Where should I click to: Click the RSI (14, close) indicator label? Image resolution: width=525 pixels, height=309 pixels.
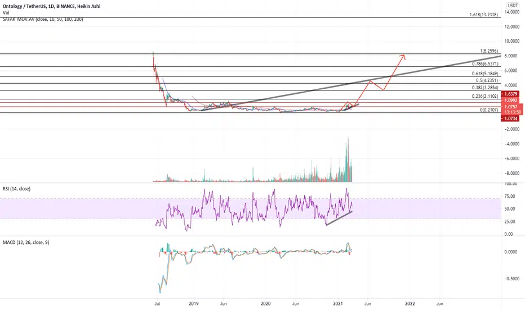pos(16,189)
